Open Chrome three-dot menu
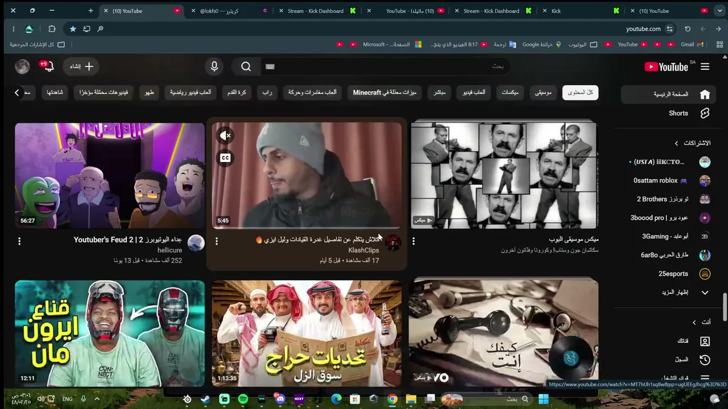 coord(13,29)
